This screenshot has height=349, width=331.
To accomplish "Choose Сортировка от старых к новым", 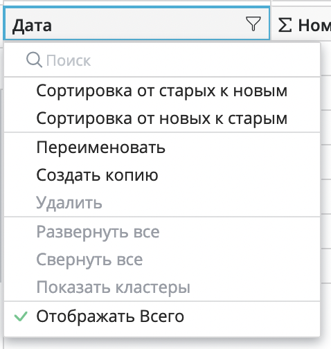I will click(x=162, y=91).
